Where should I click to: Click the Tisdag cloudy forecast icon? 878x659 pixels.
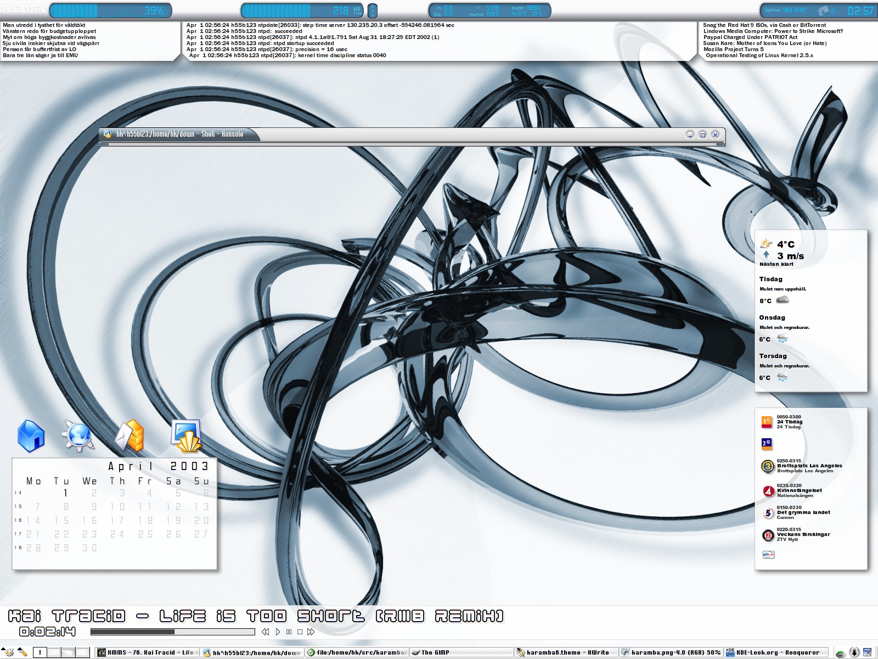tap(783, 300)
